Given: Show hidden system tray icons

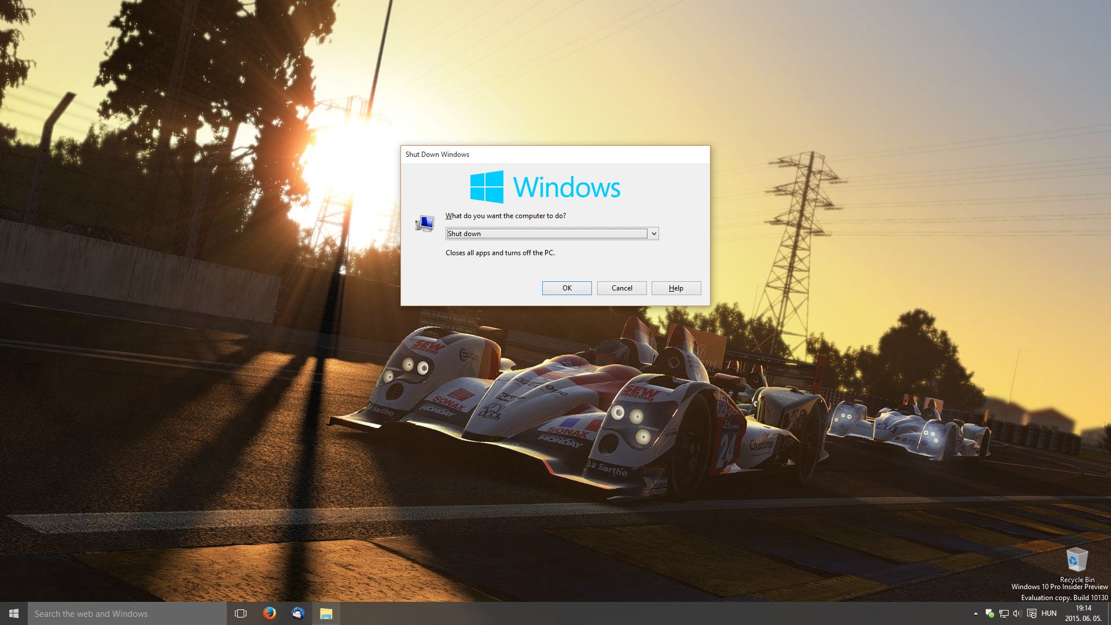Looking at the screenshot, I should click(976, 613).
